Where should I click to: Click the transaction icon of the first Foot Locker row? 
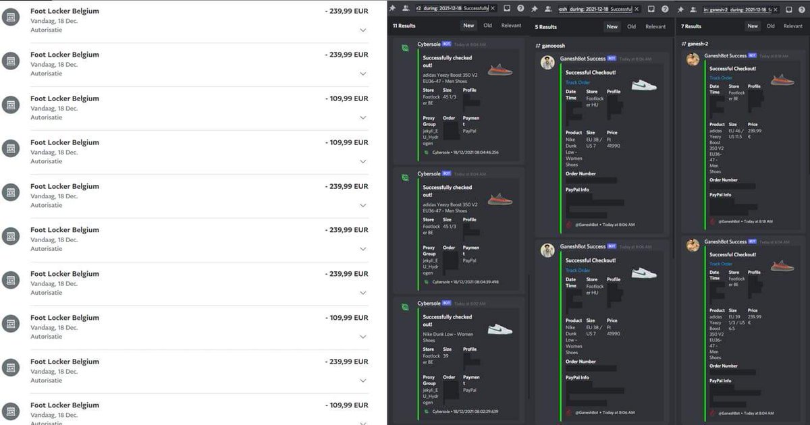11,18
